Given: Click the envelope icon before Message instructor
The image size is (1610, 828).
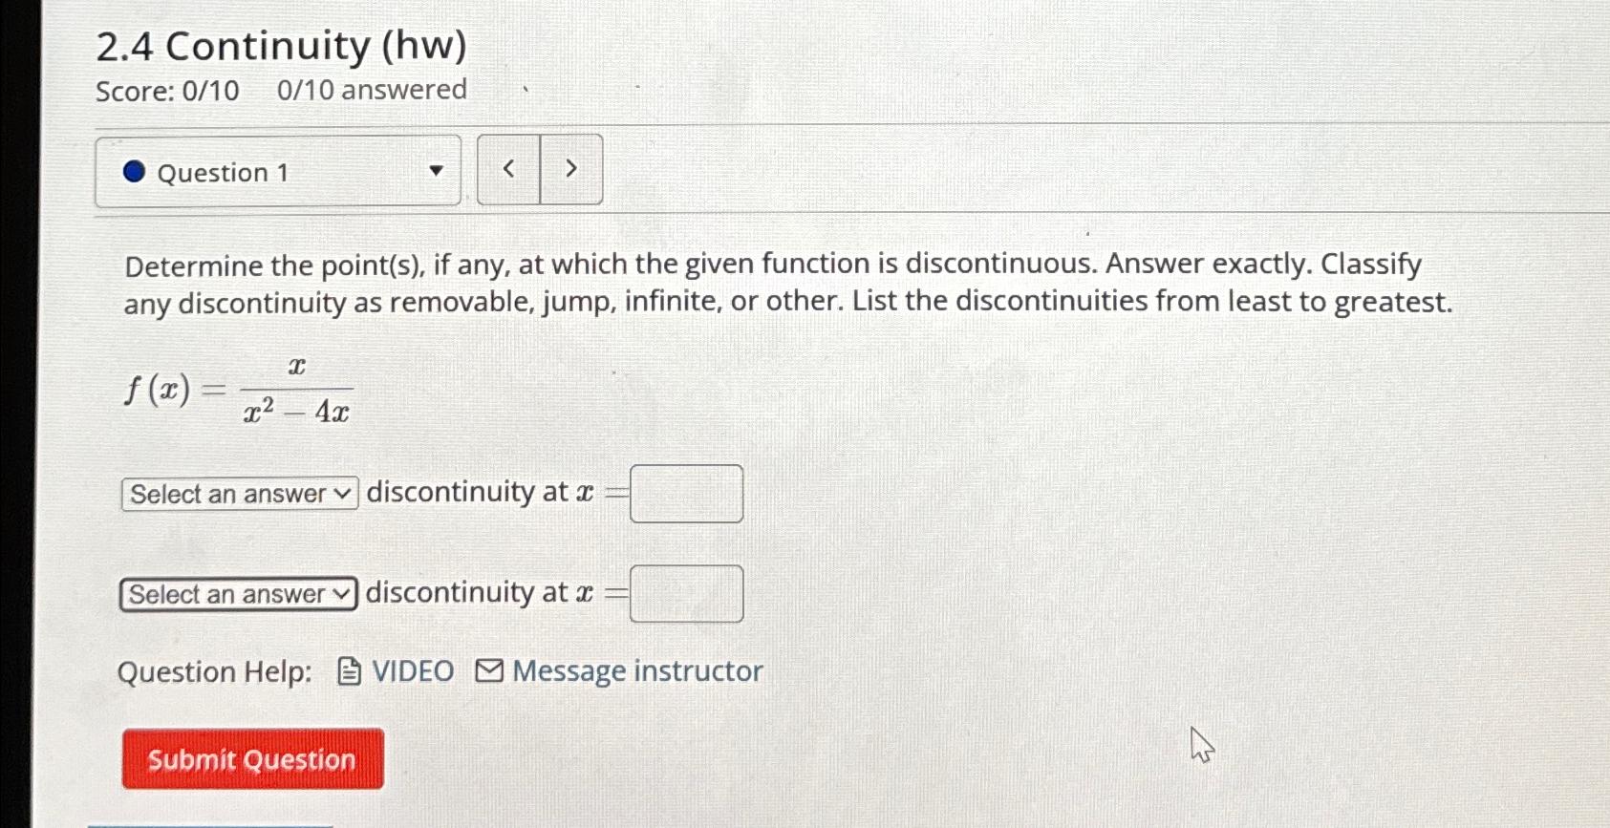Looking at the screenshot, I should click(x=487, y=671).
